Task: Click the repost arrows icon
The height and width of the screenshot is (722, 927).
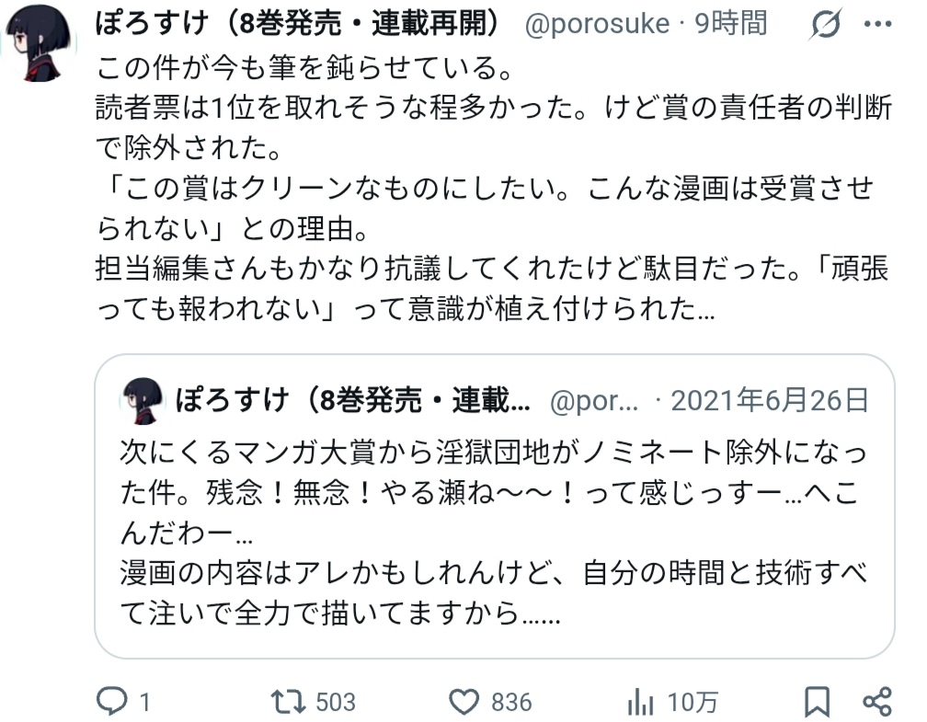Action: click(x=292, y=703)
